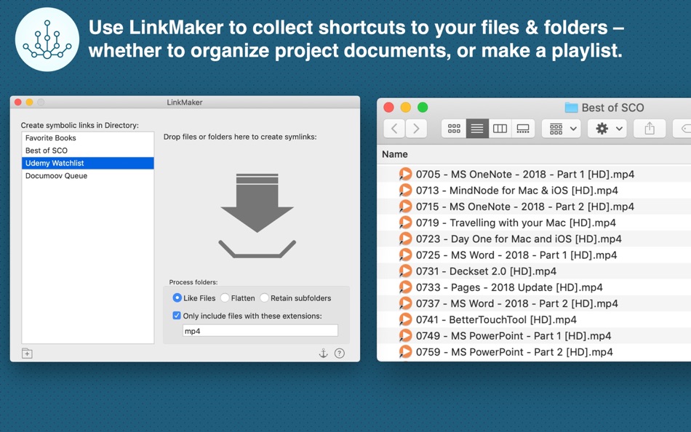
Task: Select the Flatten radio button
Action: [x=225, y=298]
